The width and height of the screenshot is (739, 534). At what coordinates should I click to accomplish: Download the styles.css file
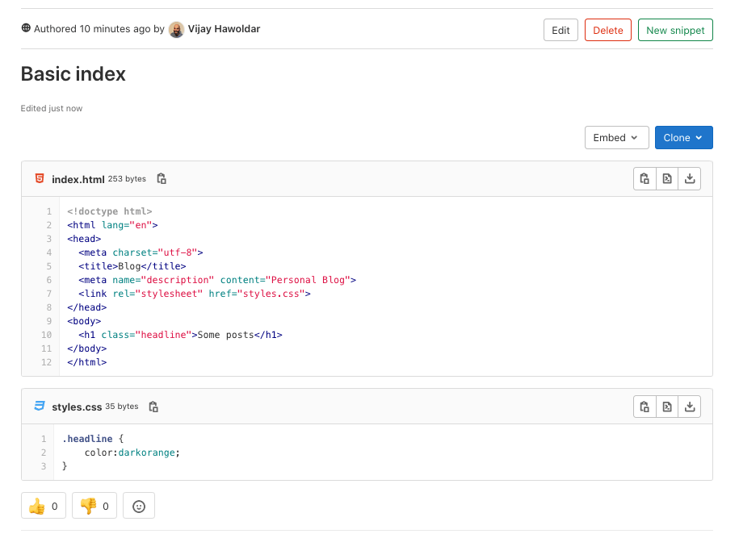690,407
